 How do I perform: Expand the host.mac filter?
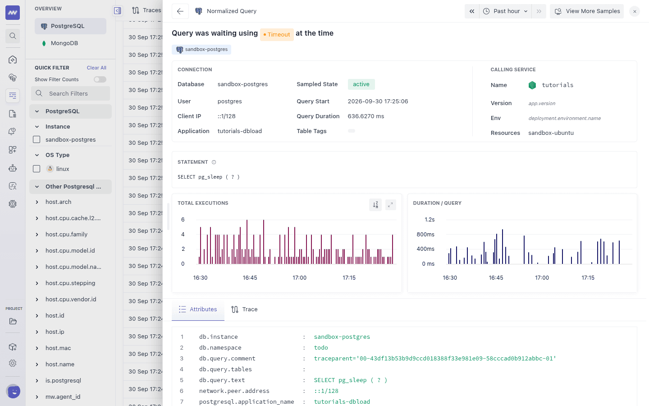[37, 348]
